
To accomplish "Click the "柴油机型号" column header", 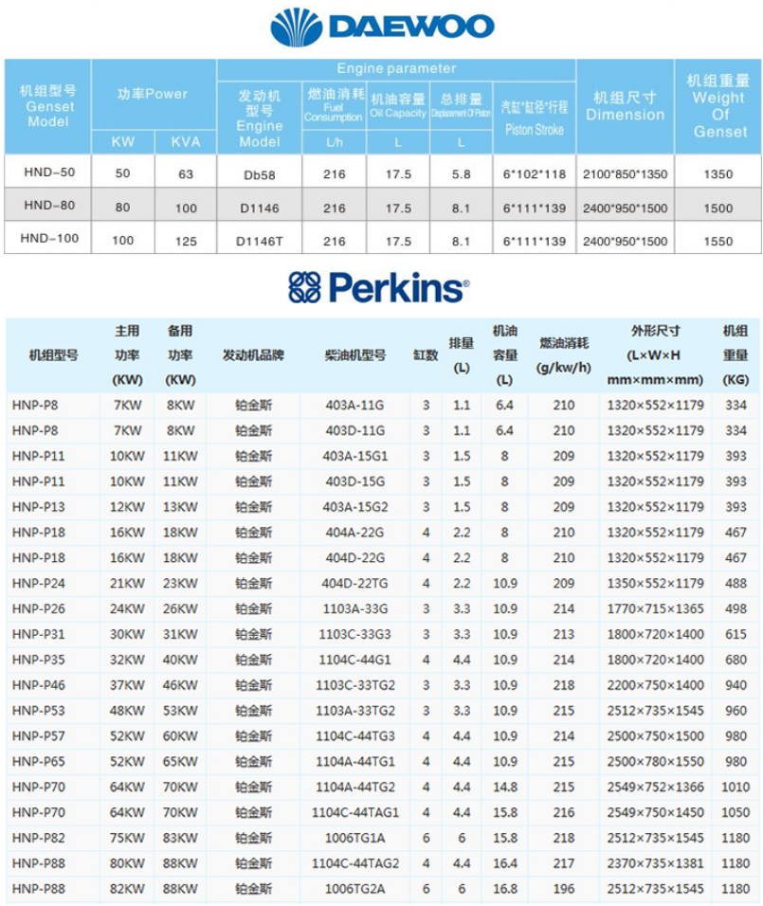I will click(x=354, y=355).
